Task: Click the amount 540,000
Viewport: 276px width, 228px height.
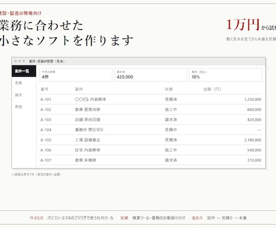Action: pos(254,150)
